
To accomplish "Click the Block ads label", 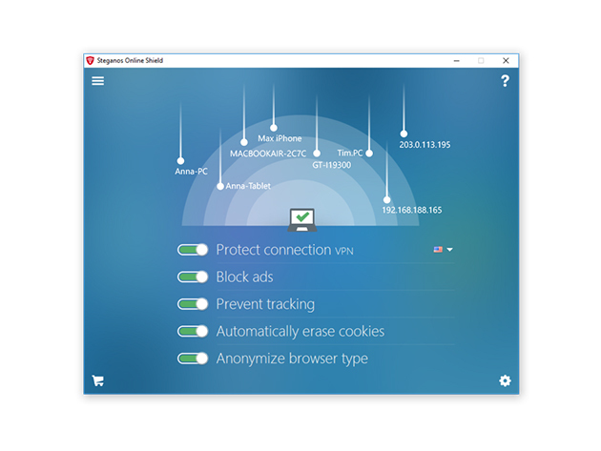I will click(244, 277).
